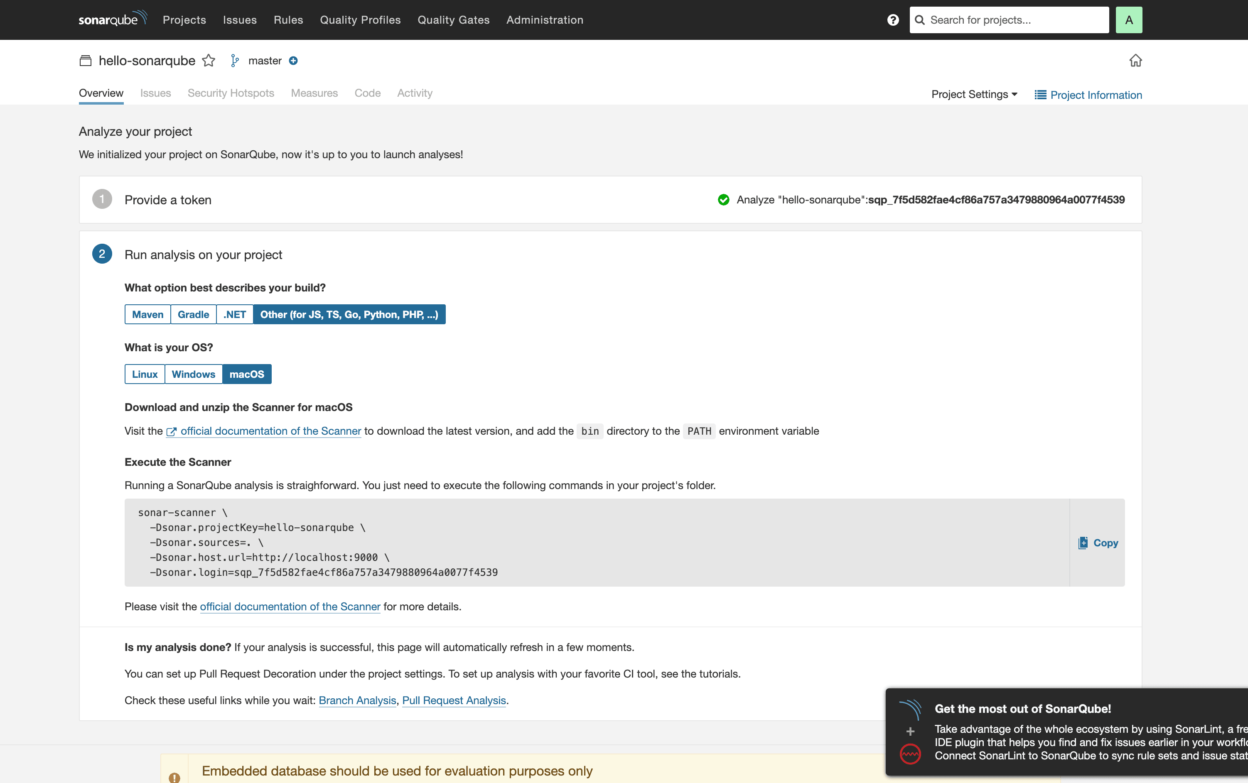Click the green A user avatar
The width and height of the screenshot is (1248, 783).
point(1128,20)
